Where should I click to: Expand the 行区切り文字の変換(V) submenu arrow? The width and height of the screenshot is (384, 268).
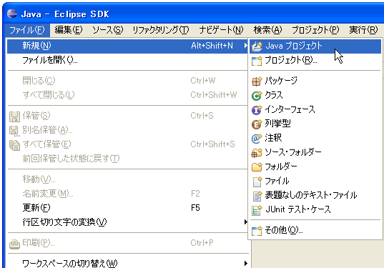tap(246, 222)
